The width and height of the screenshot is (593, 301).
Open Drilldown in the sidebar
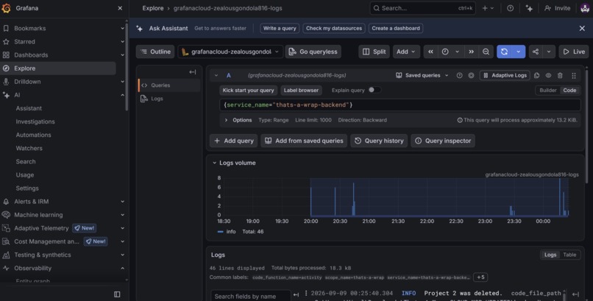[x=27, y=82]
